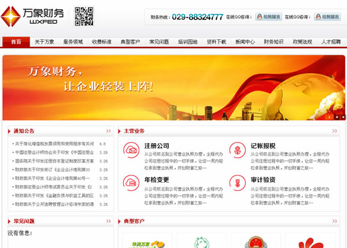Open the 收费标准 menu item
The height and width of the screenshot is (248, 347).
101,42
